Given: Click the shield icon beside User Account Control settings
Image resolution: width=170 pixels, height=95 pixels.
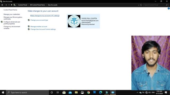Looking at the screenshot, I should coord(29,29).
